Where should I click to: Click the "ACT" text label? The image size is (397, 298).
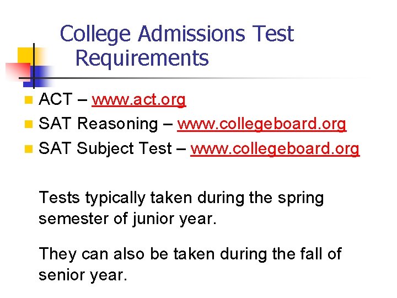point(56,100)
